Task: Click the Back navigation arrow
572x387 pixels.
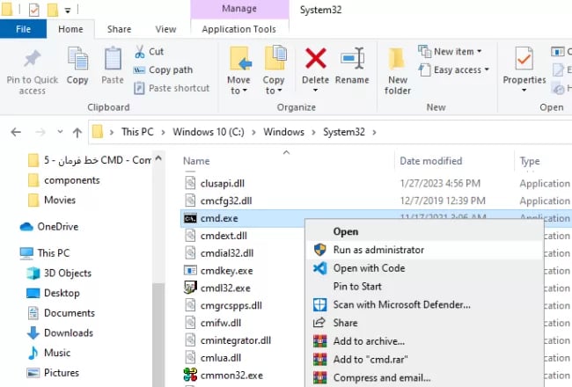Action: click(x=16, y=132)
